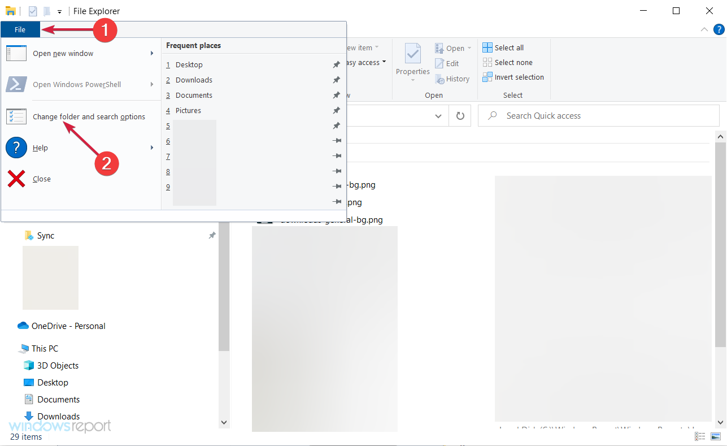727x446 pixels.
Task: Click the Refresh button
Action: pyautogui.click(x=460, y=116)
